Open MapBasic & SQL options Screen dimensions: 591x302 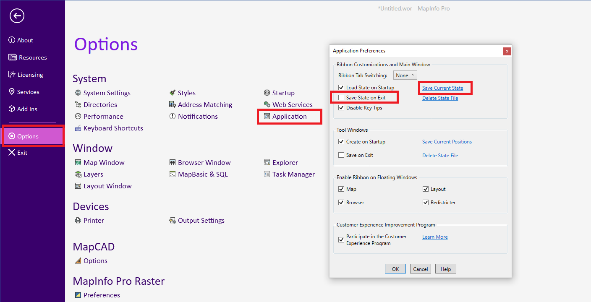click(199, 174)
